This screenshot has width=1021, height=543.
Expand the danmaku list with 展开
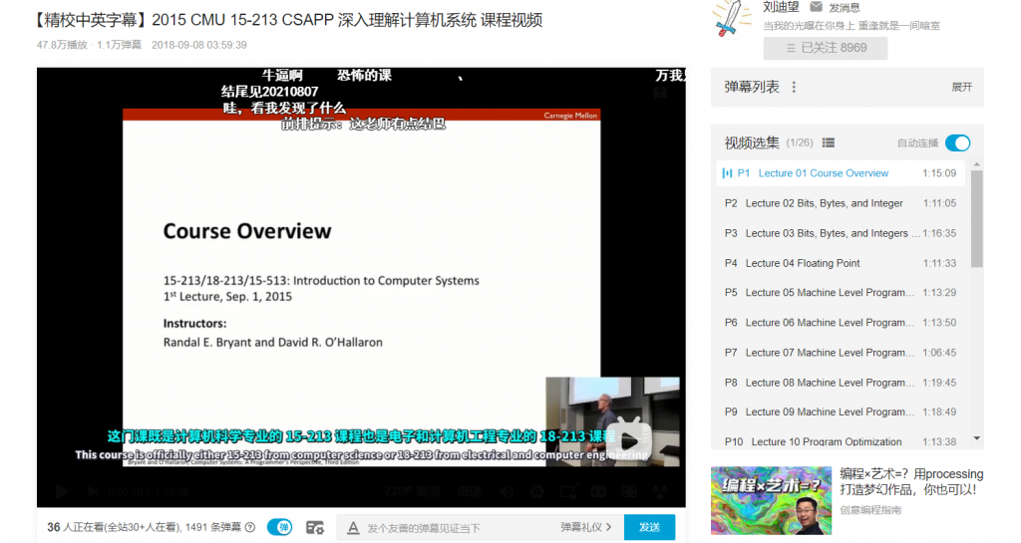962,87
